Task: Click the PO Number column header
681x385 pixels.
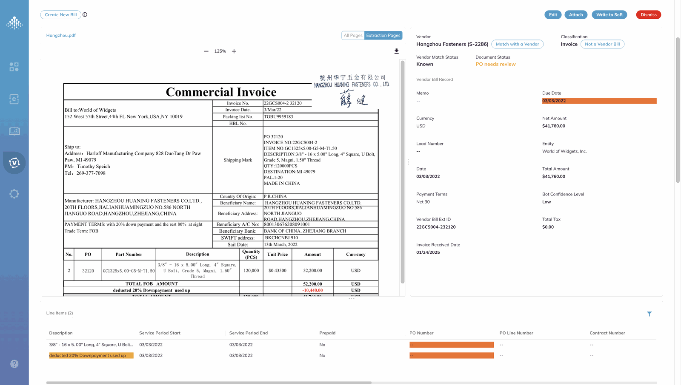Action: (x=421, y=333)
